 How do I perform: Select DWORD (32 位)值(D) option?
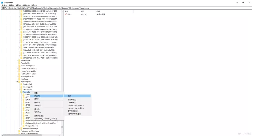click(x=77, y=105)
